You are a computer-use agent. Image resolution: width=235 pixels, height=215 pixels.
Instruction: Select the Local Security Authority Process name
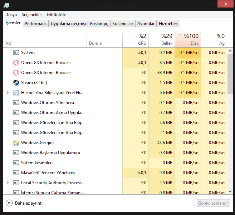pos(51,183)
